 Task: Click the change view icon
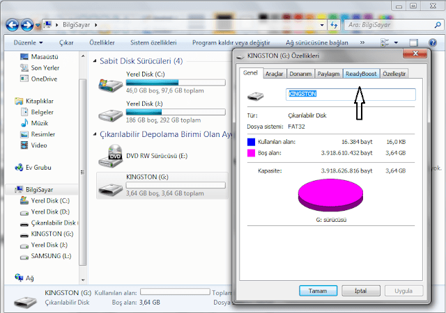point(385,42)
